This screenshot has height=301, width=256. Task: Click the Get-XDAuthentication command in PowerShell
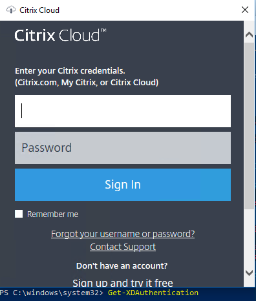click(153, 293)
